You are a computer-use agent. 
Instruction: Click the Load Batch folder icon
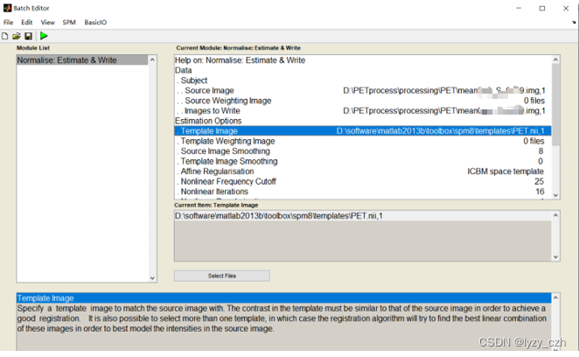pos(17,36)
